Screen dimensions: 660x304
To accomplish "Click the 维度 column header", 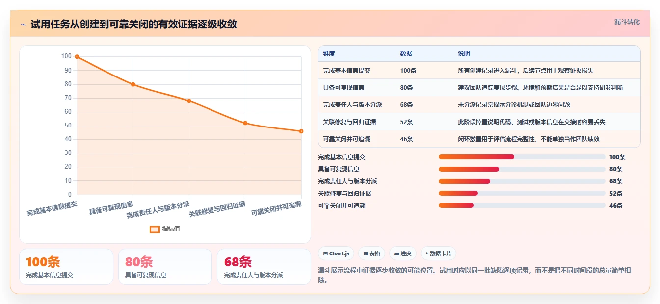I will click(x=329, y=54).
